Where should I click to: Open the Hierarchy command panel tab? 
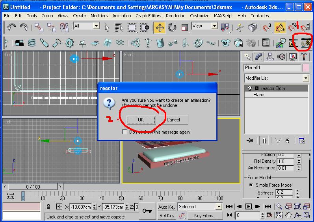(x=270, y=57)
